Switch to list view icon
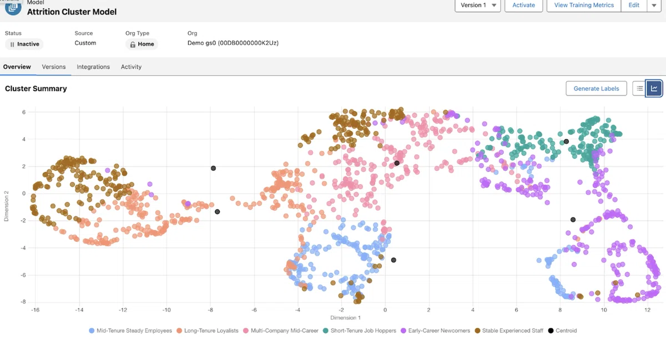The width and height of the screenshot is (666, 340). pyautogui.click(x=639, y=88)
